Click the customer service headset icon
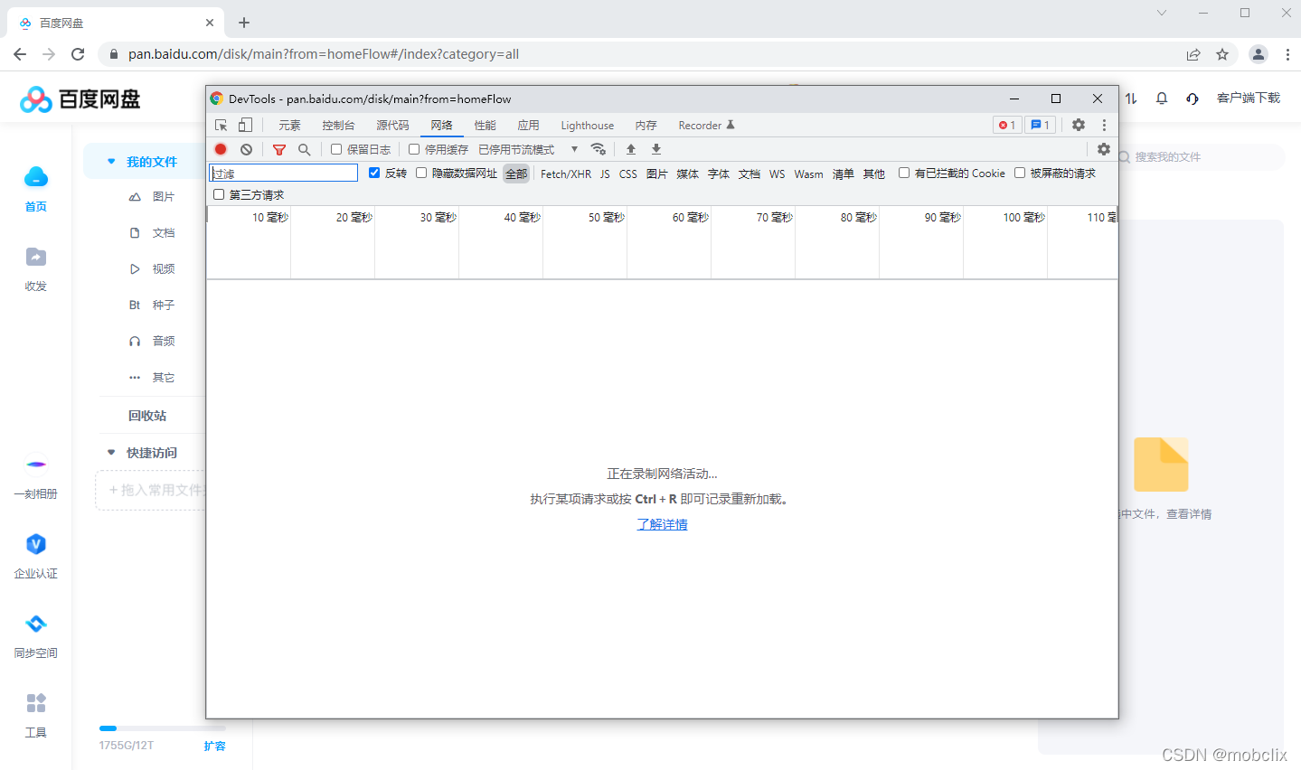Viewport: 1301px width, 770px height. pos(1193,99)
